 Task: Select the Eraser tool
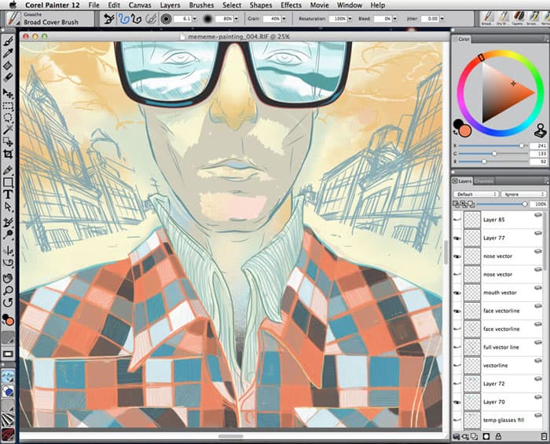pos(8,78)
